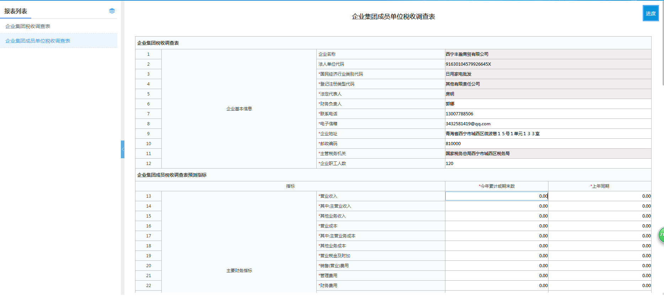664x297 pixels.
Task: Click the stacked layers icon in report list
Action: point(112,11)
